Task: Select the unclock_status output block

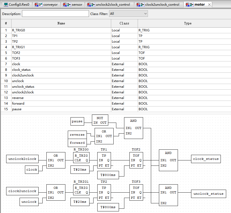Action: tap(208, 194)
